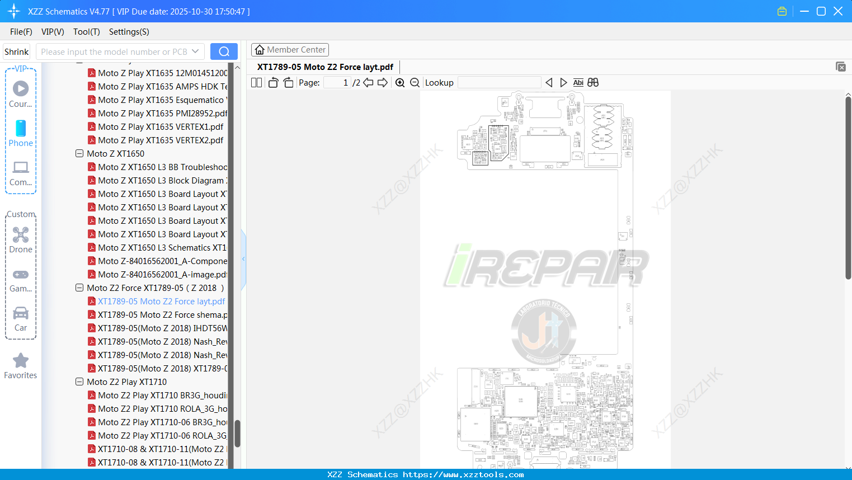
Task: Open Moto Z2 Play XT1710 ROLA_3G file
Action: 162,408
